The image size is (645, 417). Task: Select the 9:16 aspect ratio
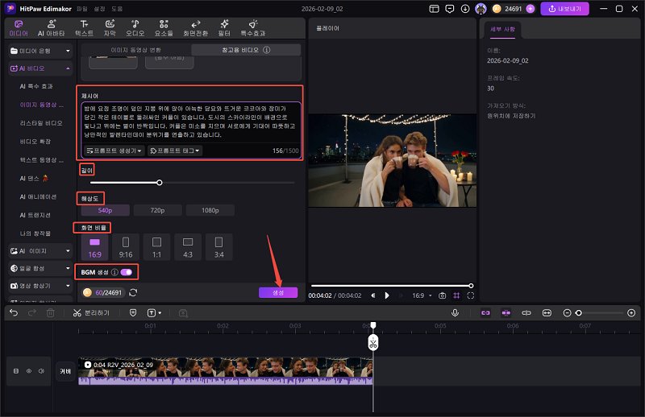126,247
